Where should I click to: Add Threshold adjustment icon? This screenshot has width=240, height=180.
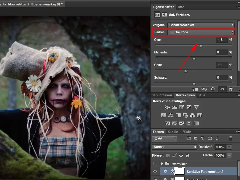point(182,123)
